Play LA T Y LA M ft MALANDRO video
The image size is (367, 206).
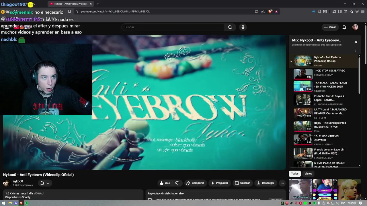324,113
